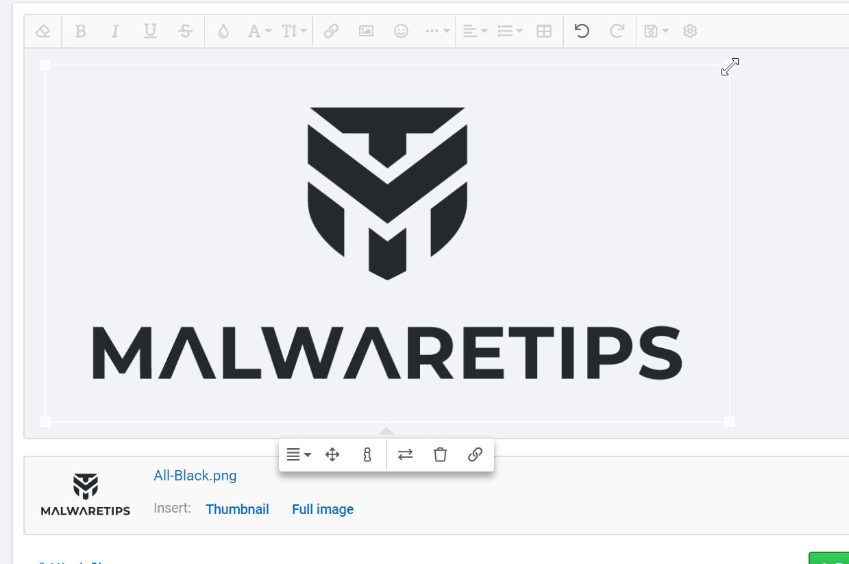Click the top-right image resize handle
The height and width of the screenshot is (564, 849).
729,66
